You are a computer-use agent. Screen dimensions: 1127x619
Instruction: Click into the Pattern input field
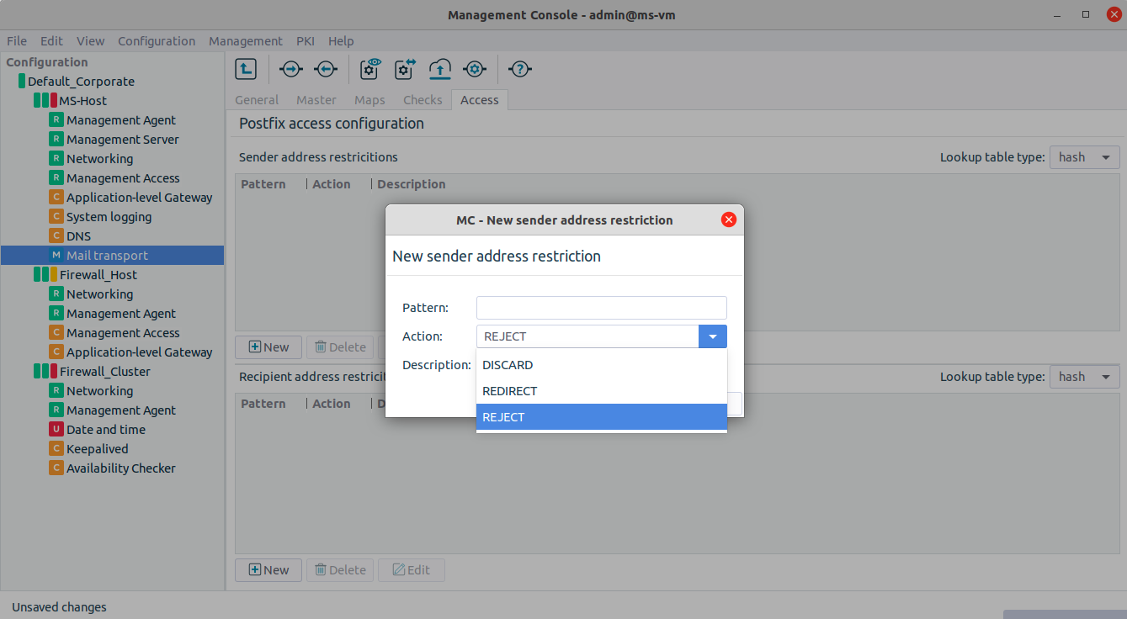pyautogui.click(x=601, y=308)
